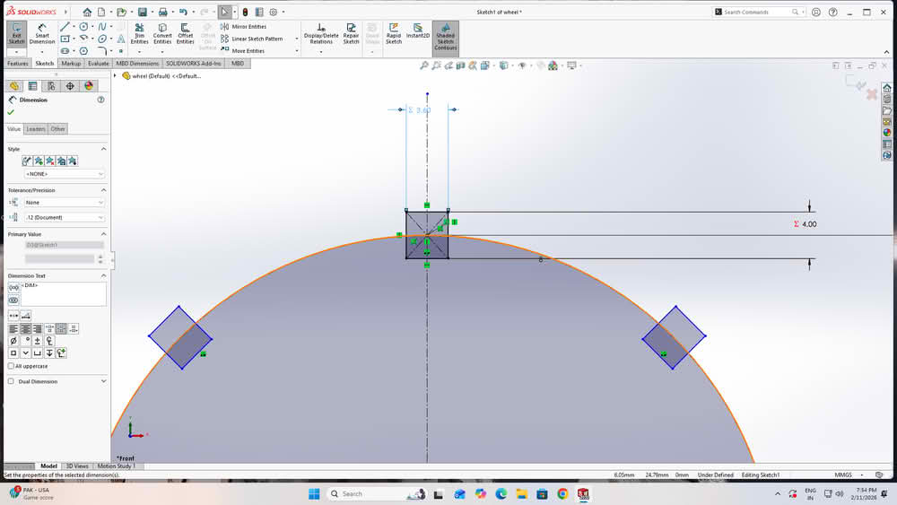Switch to the Leaders tab
The width and height of the screenshot is (897, 505).
[36, 128]
